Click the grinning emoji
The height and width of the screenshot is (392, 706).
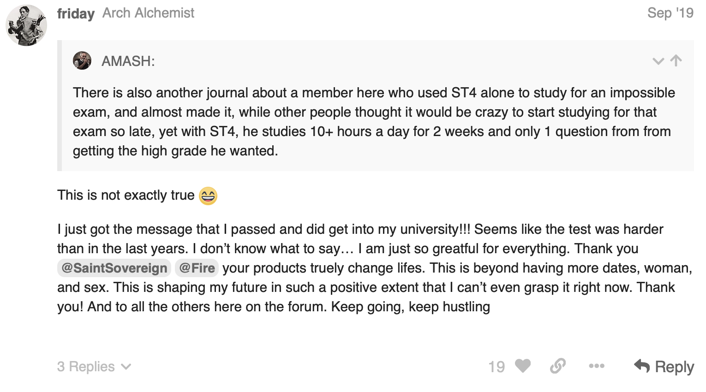point(208,196)
